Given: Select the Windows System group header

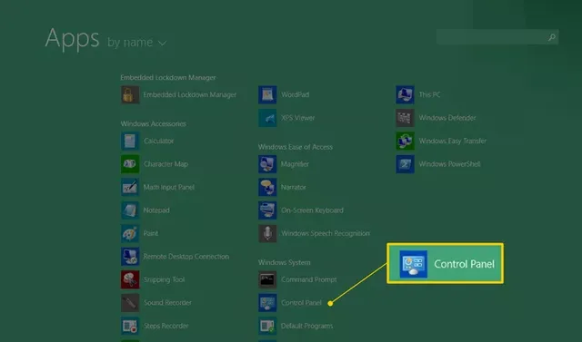Looking at the screenshot, I should pos(285,262).
